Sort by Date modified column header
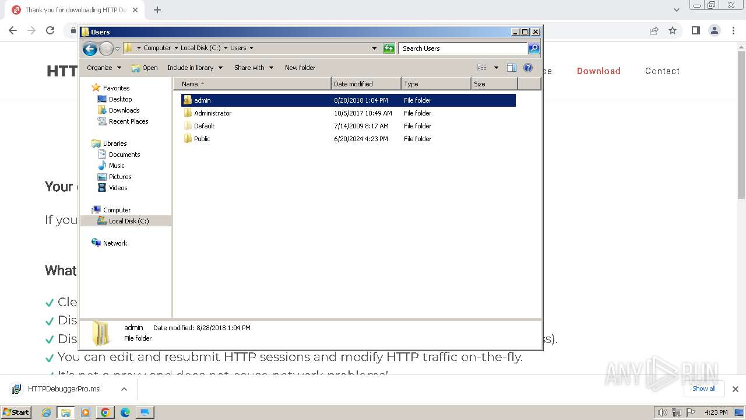Image resolution: width=746 pixels, height=420 pixels. [366, 84]
